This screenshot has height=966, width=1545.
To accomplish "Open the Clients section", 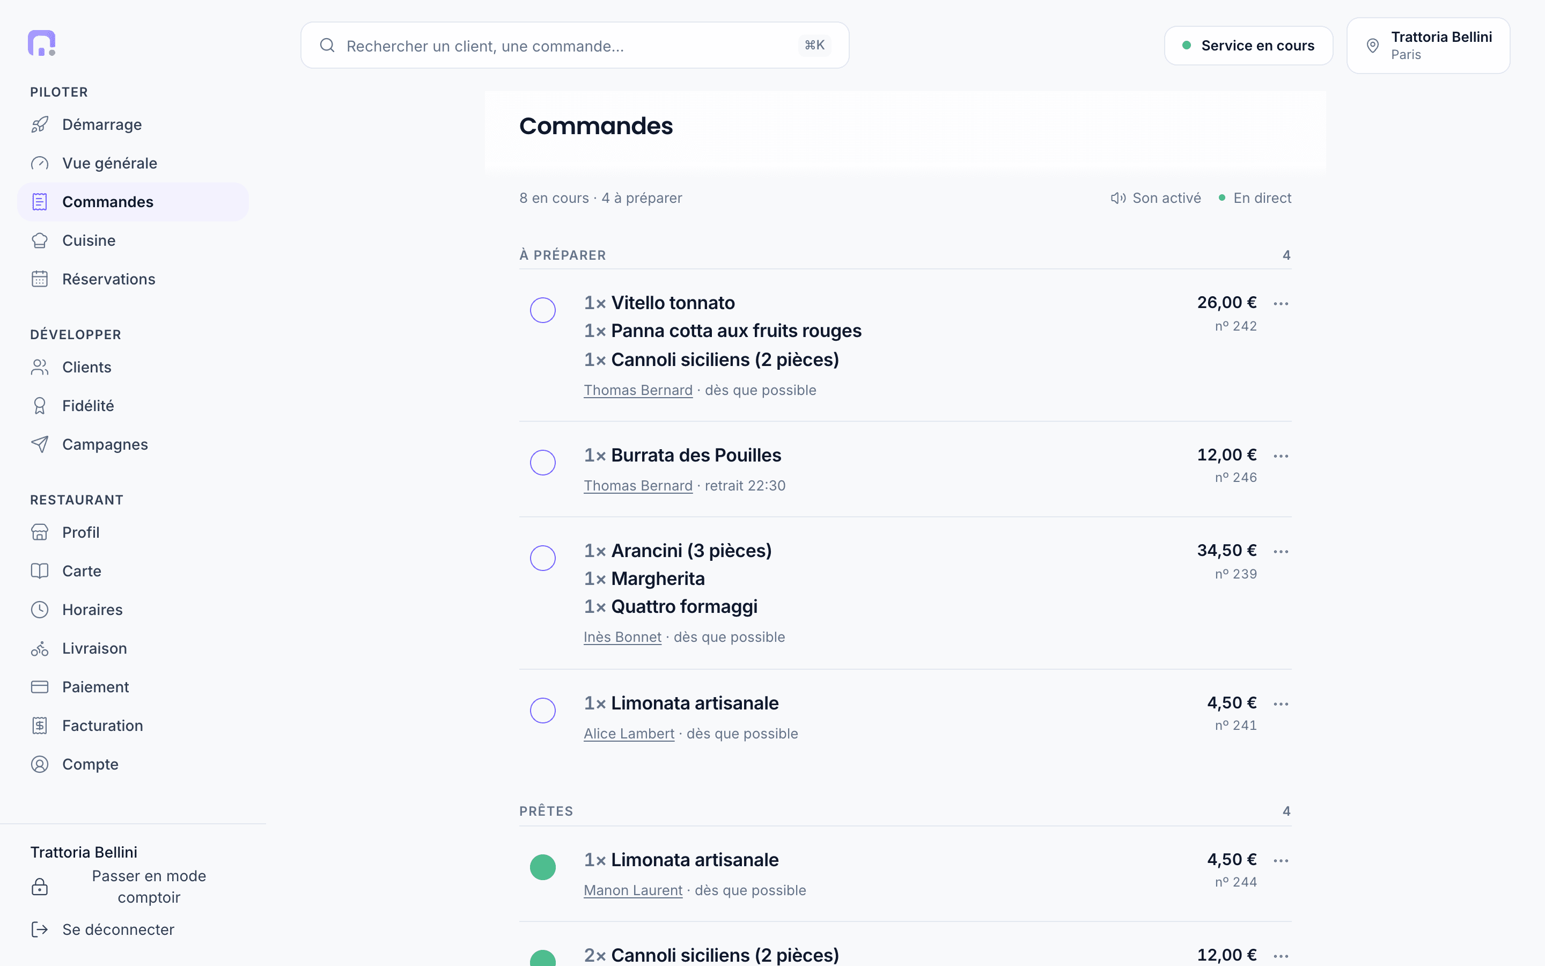I will tap(133, 368).
